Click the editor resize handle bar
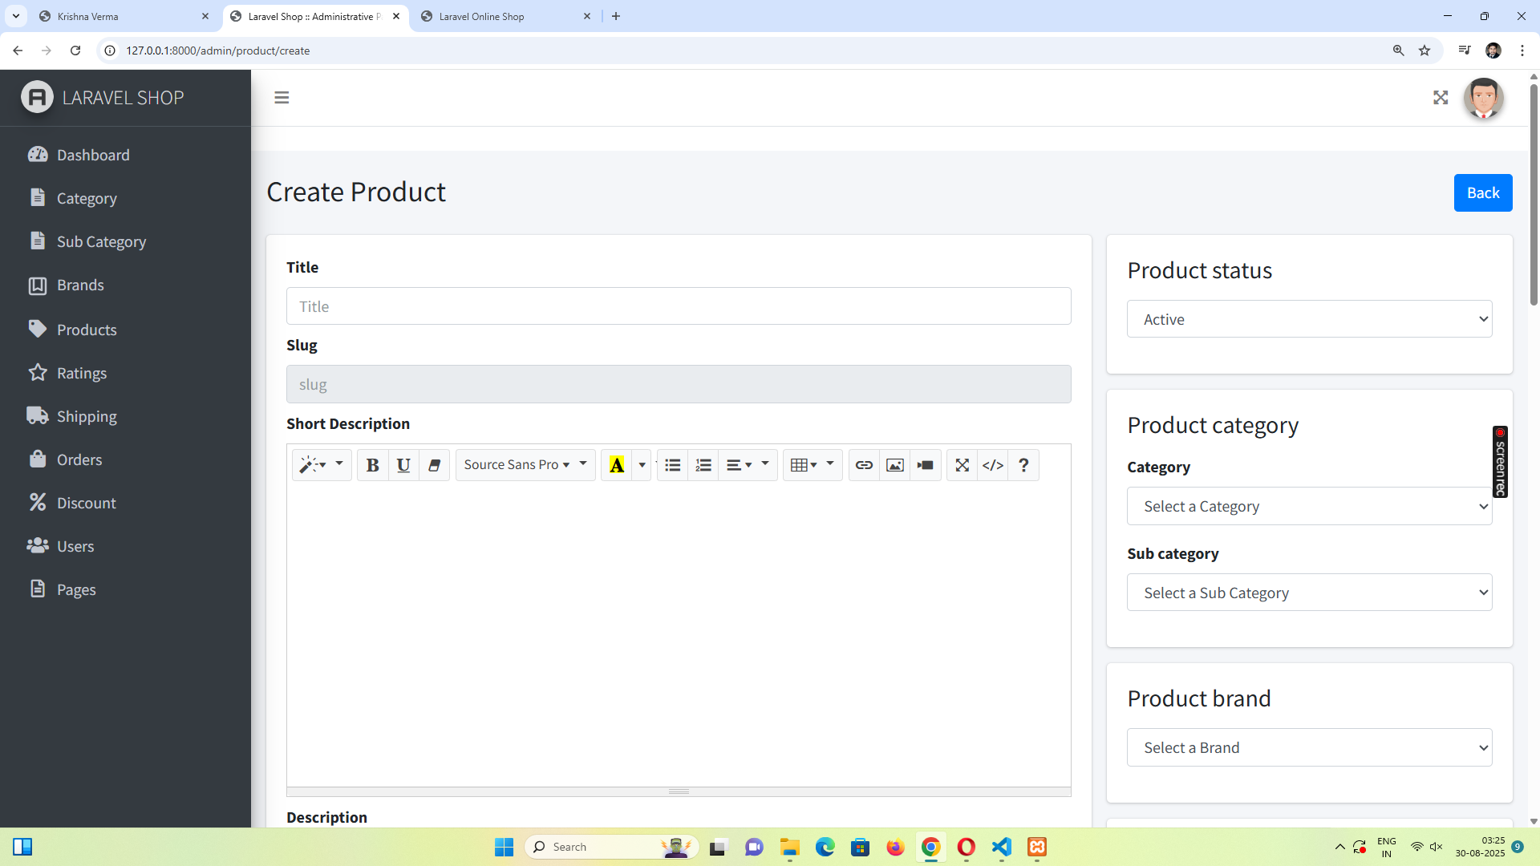1540x866 pixels. 679,791
